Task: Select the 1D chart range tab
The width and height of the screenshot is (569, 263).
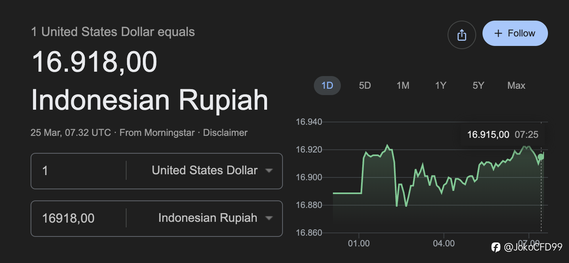Action: pyautogui.click(x=327, y=86)
